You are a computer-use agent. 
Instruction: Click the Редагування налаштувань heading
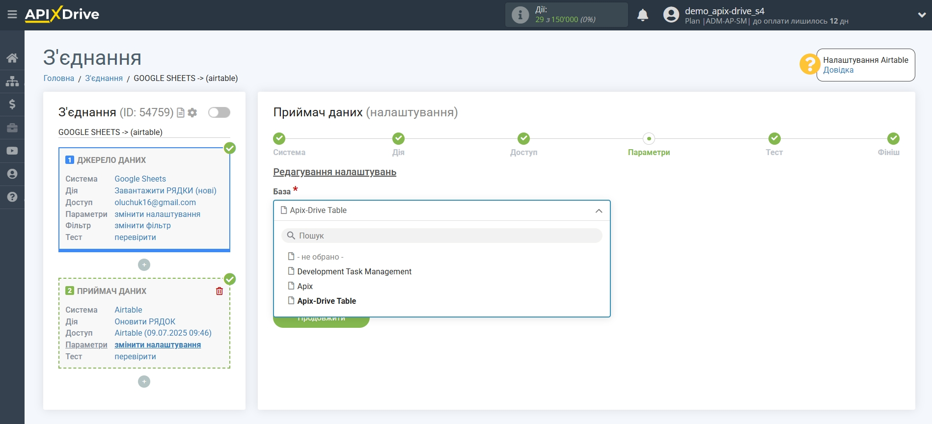(x=334, y=172)
